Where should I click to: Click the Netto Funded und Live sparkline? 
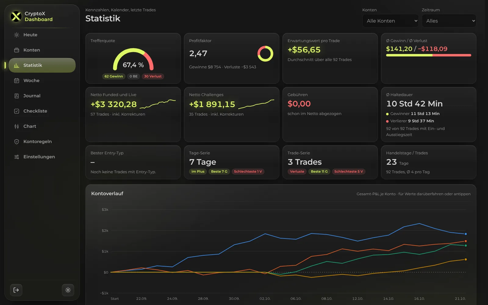pyautogui.click(x=158, y=104)
